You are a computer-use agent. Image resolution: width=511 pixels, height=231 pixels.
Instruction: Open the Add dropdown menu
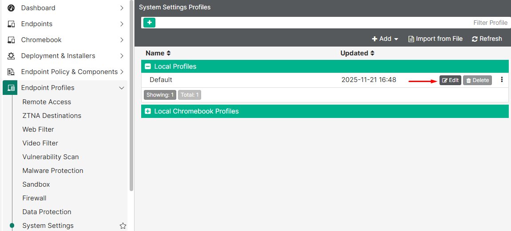[x=385, y=39]
